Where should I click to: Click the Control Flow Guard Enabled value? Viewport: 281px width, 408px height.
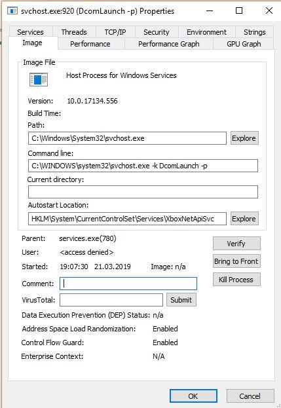pos(165,343)
